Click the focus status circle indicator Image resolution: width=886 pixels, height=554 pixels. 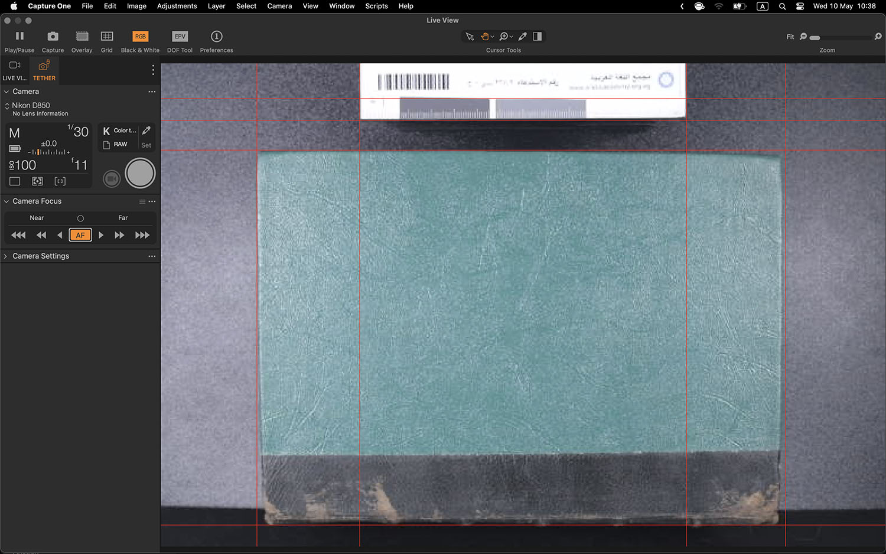tap(80, 219)
